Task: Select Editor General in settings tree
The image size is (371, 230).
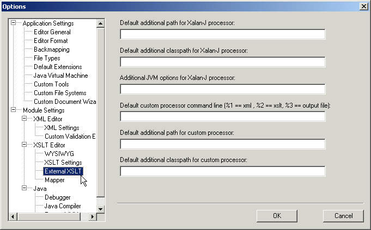Action: pos(52,32)
